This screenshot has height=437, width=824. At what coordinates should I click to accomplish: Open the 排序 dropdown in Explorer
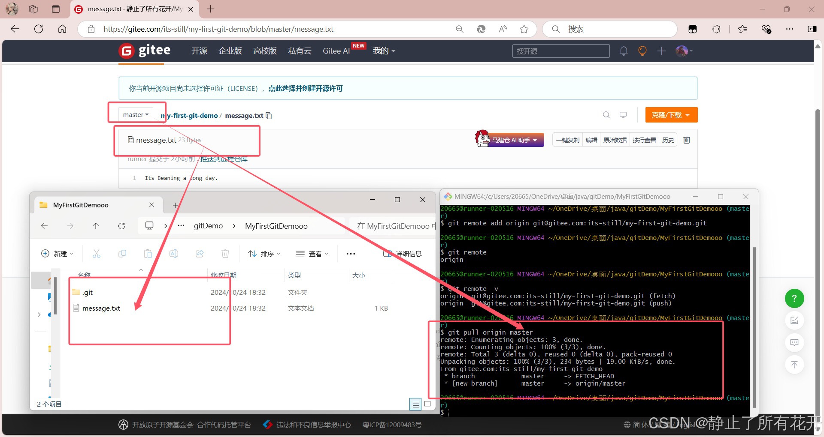(x=264, y=254)
